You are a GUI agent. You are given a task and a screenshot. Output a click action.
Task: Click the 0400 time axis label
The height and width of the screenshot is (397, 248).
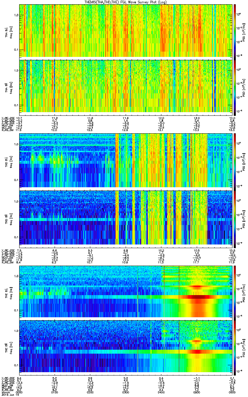coord(161,392)
